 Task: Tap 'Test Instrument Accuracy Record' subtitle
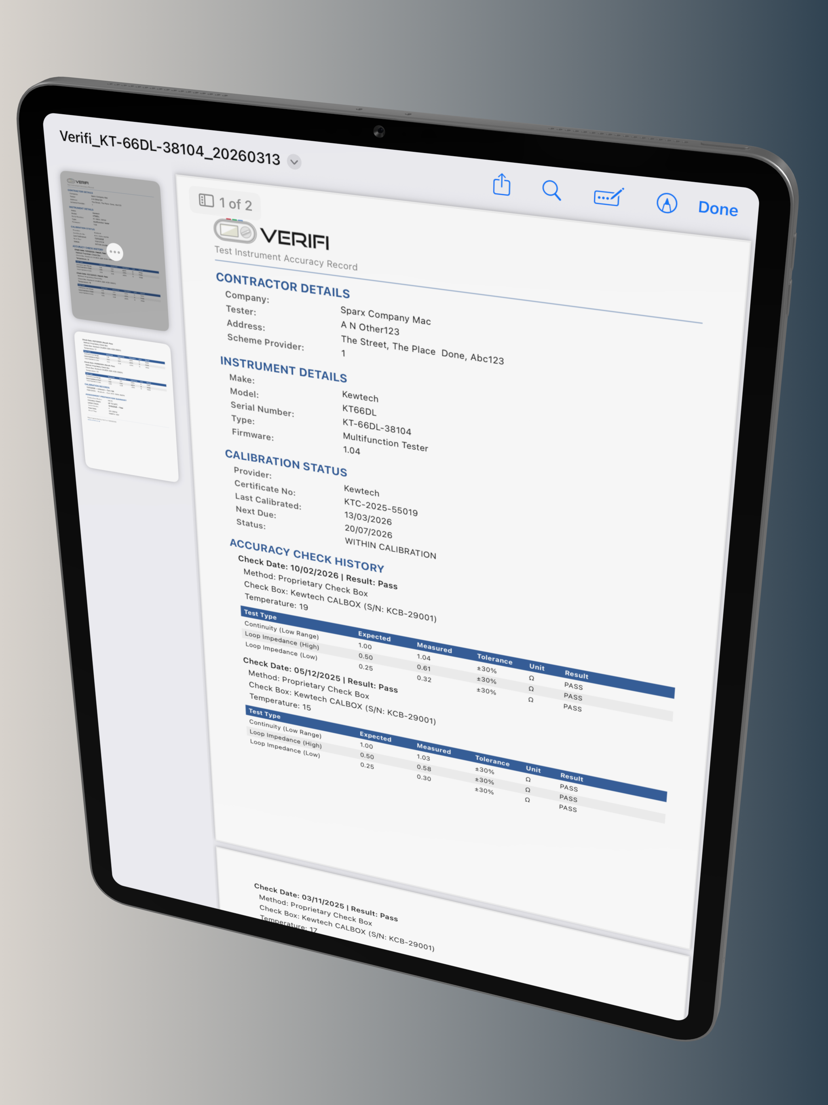click(x=286, y=258)
